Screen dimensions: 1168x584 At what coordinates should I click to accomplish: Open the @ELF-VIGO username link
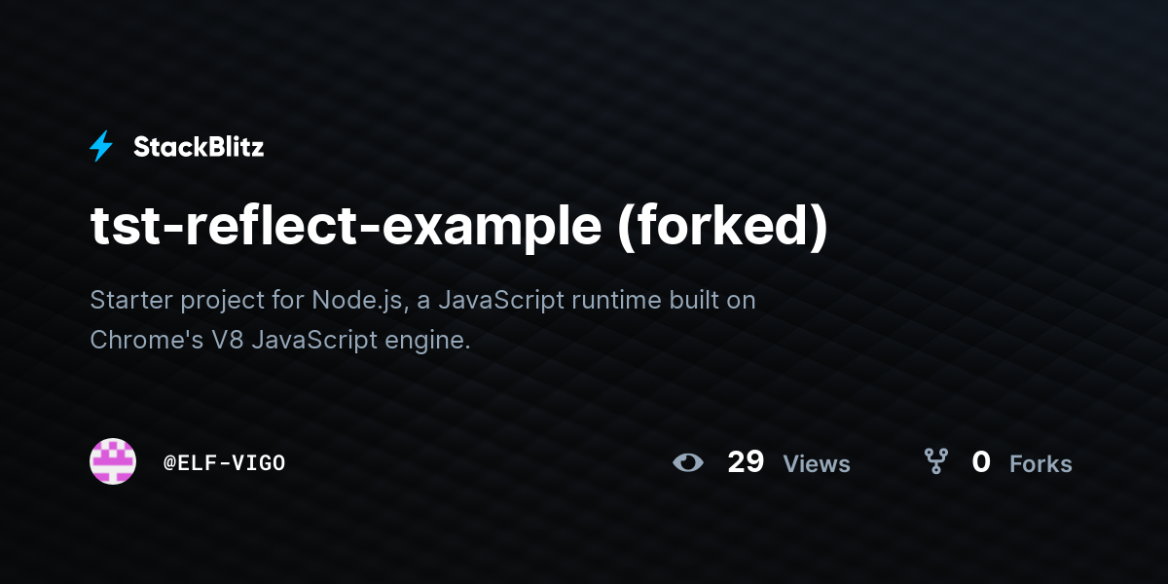[x=225, y=463]
